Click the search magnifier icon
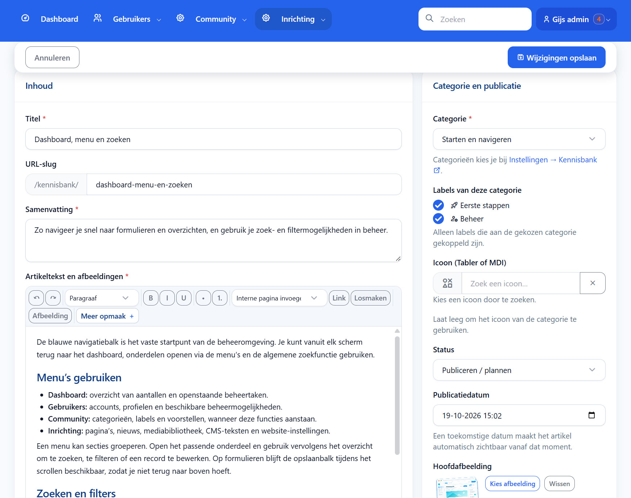This screenshot has width=631, height=498. (x=429, y=18)
